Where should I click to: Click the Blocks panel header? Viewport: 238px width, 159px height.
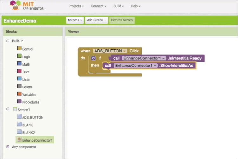click(33, 32)
